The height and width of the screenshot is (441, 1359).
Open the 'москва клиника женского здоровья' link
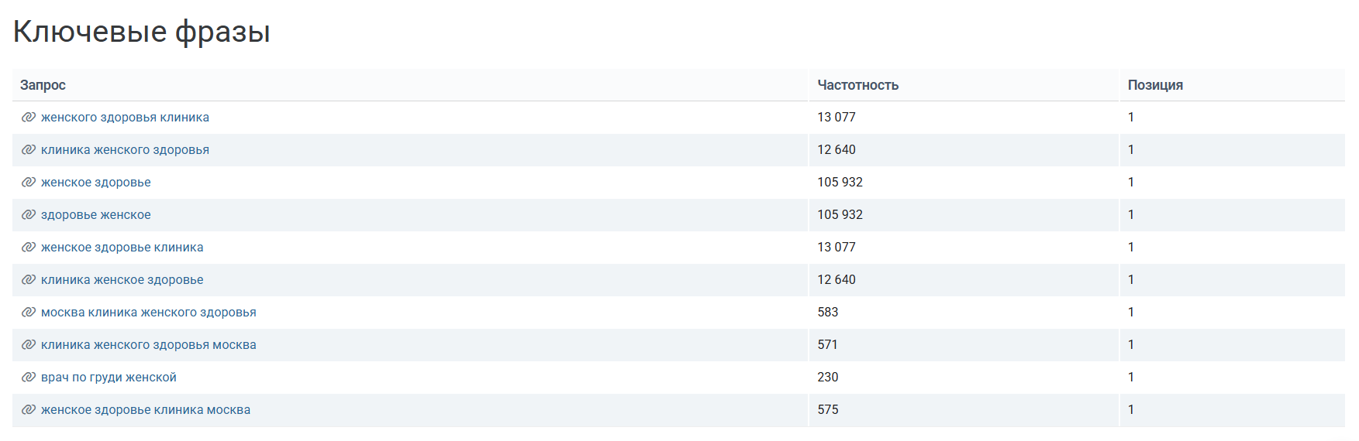[x=149, y=313]
